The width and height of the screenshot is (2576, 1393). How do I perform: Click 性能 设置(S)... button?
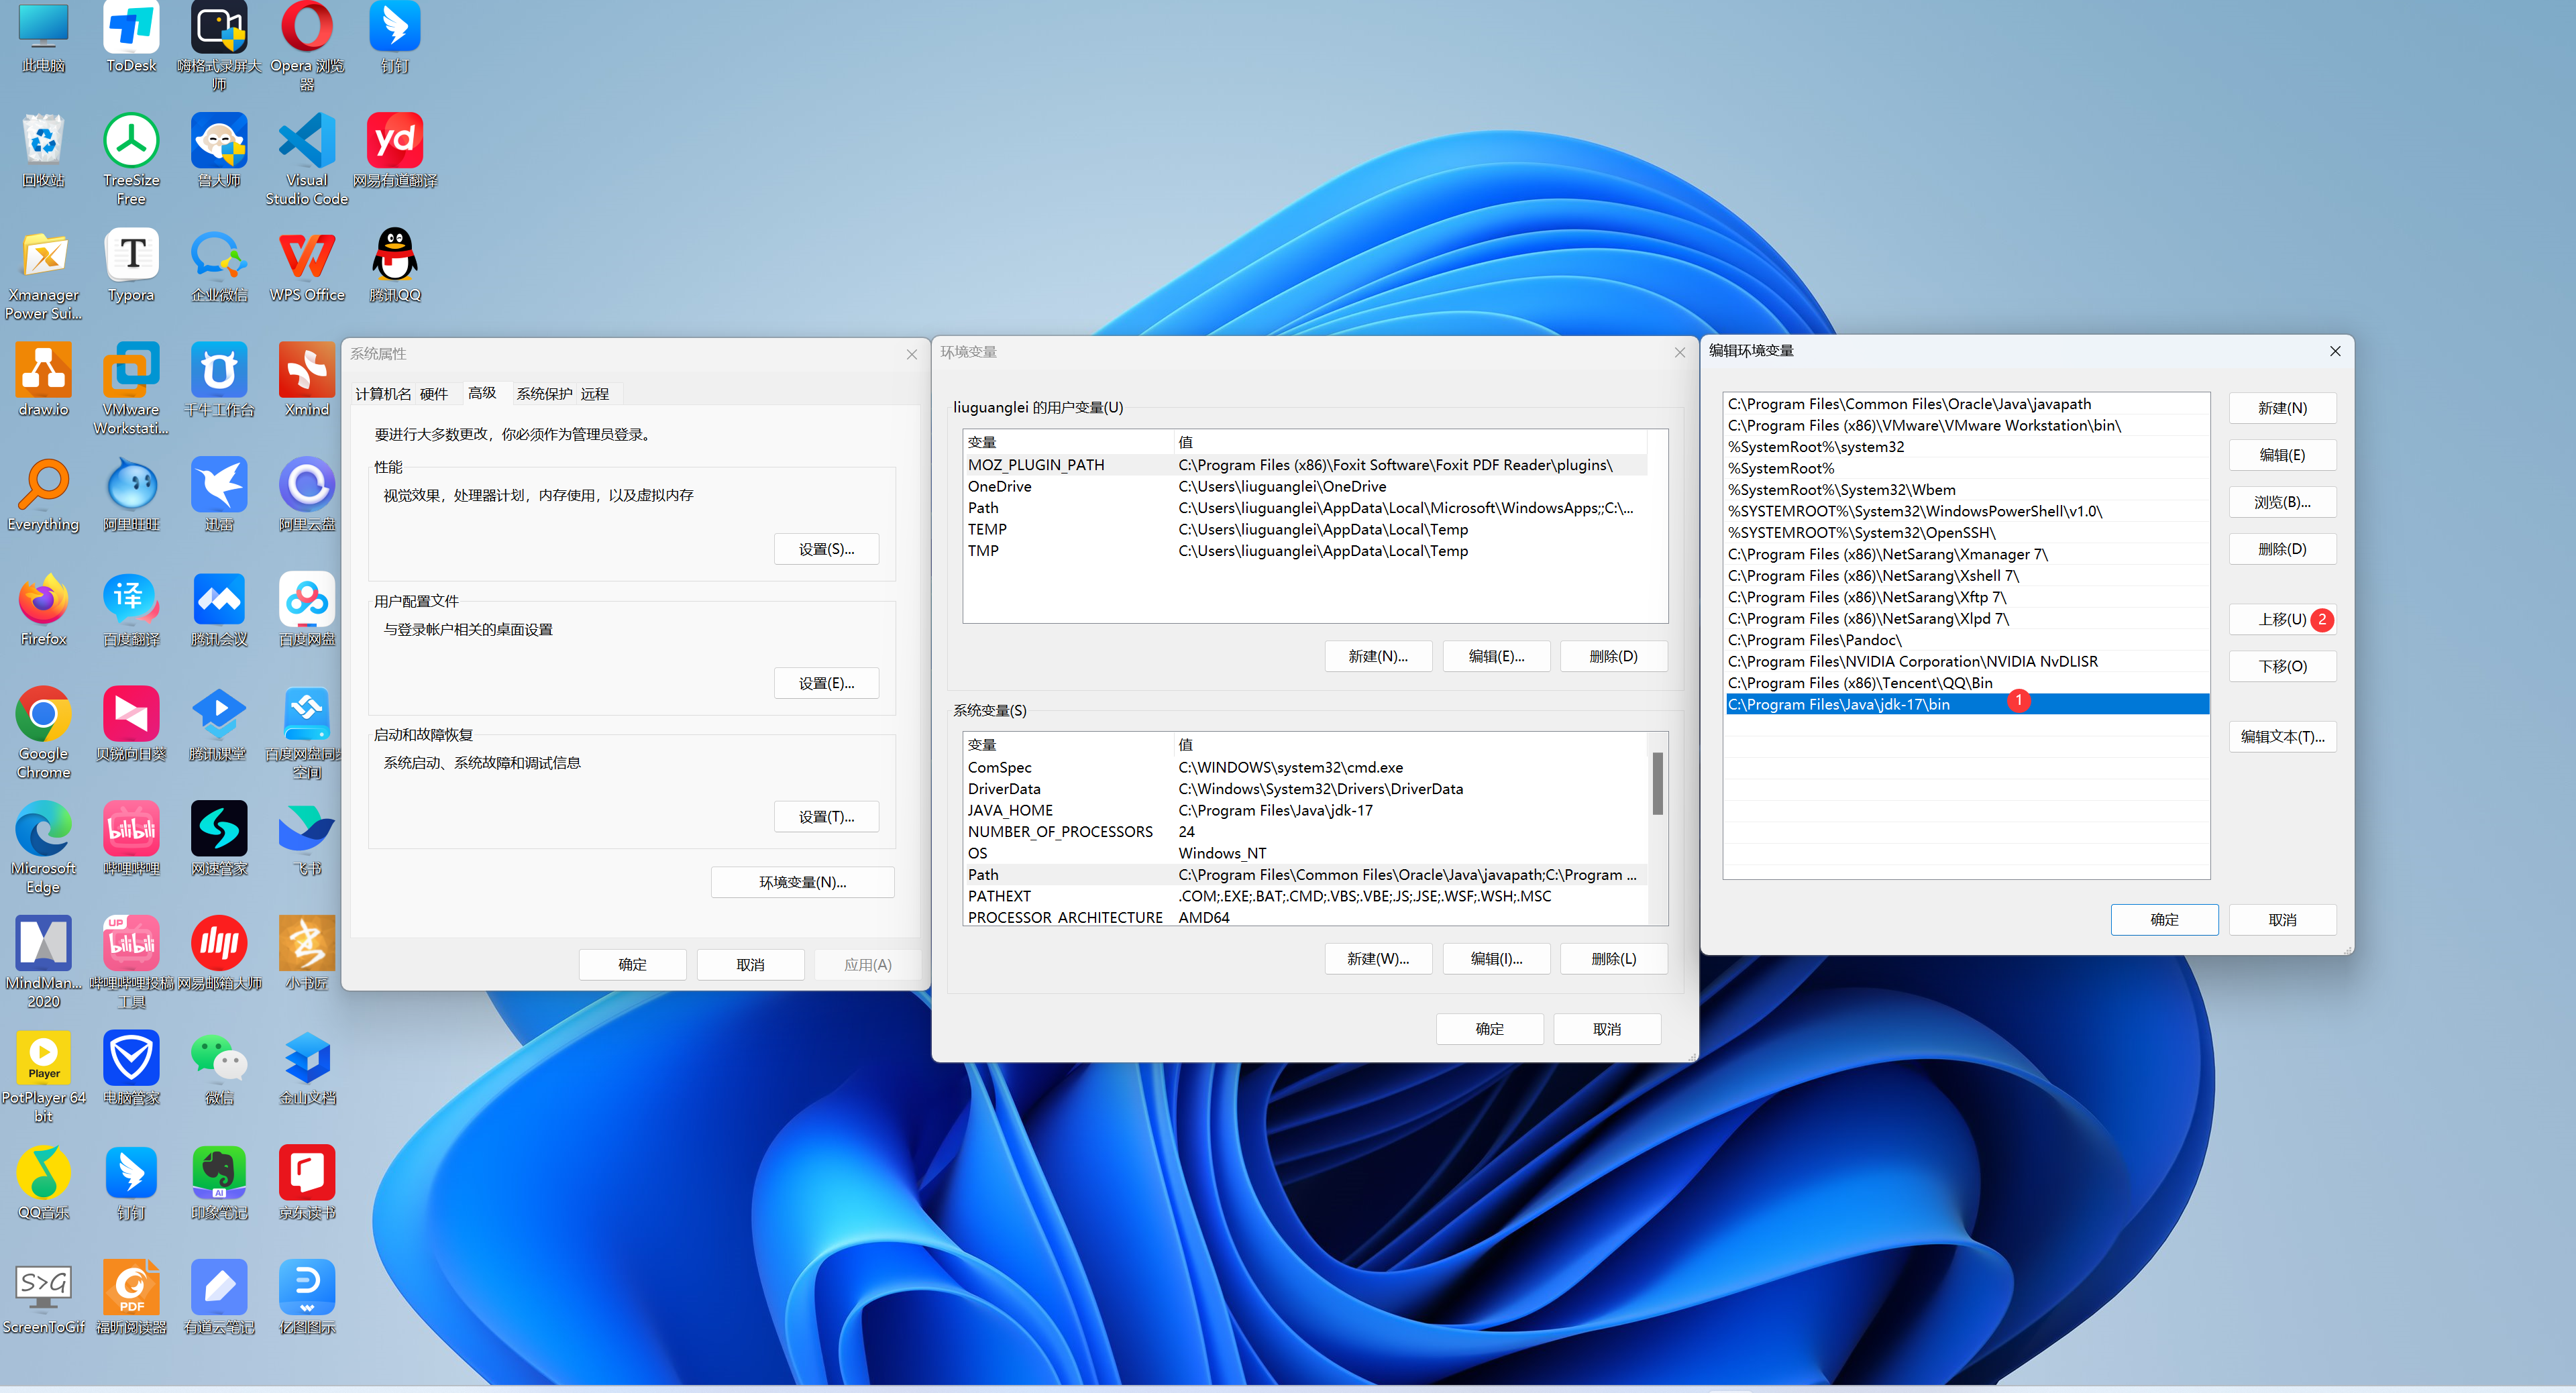tap(826, 549)
